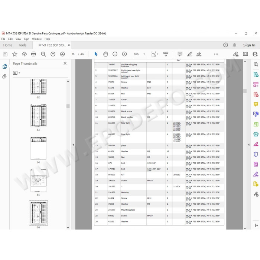This screenshot has height=260, width=260.
Task: Click the page number input field
Action: click(73, 54)
